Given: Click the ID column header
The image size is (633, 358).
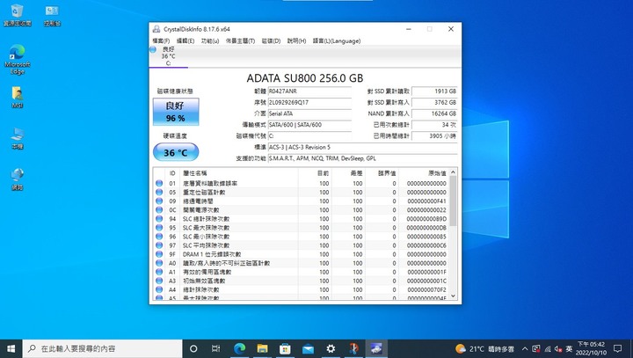Looking at the screenshot, I should tap(172, 173).
